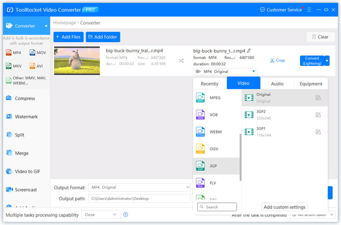Open Customer Service chat

pos(281,10)
